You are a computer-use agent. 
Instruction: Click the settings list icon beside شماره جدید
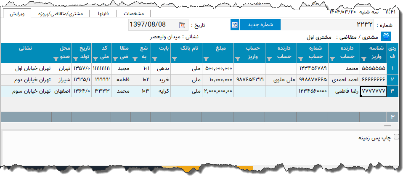[235, 25]
